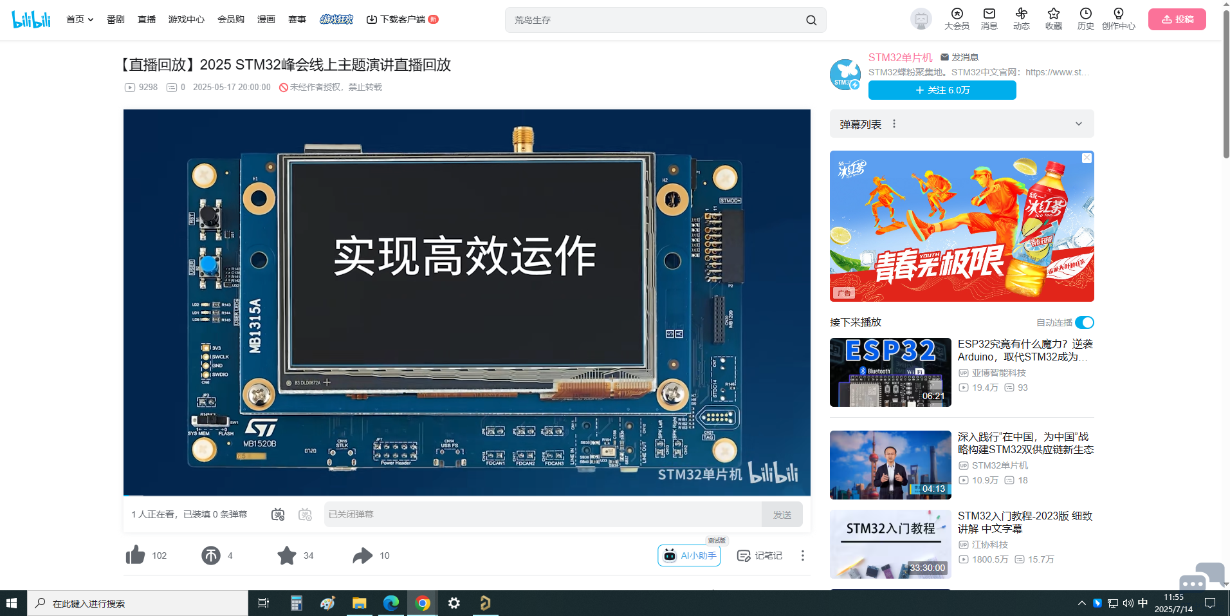Favorite the video with star icon
Image resolution: width=1230 pixels, height=616 pixels.
pyautogui.click(x=286, y=555)
